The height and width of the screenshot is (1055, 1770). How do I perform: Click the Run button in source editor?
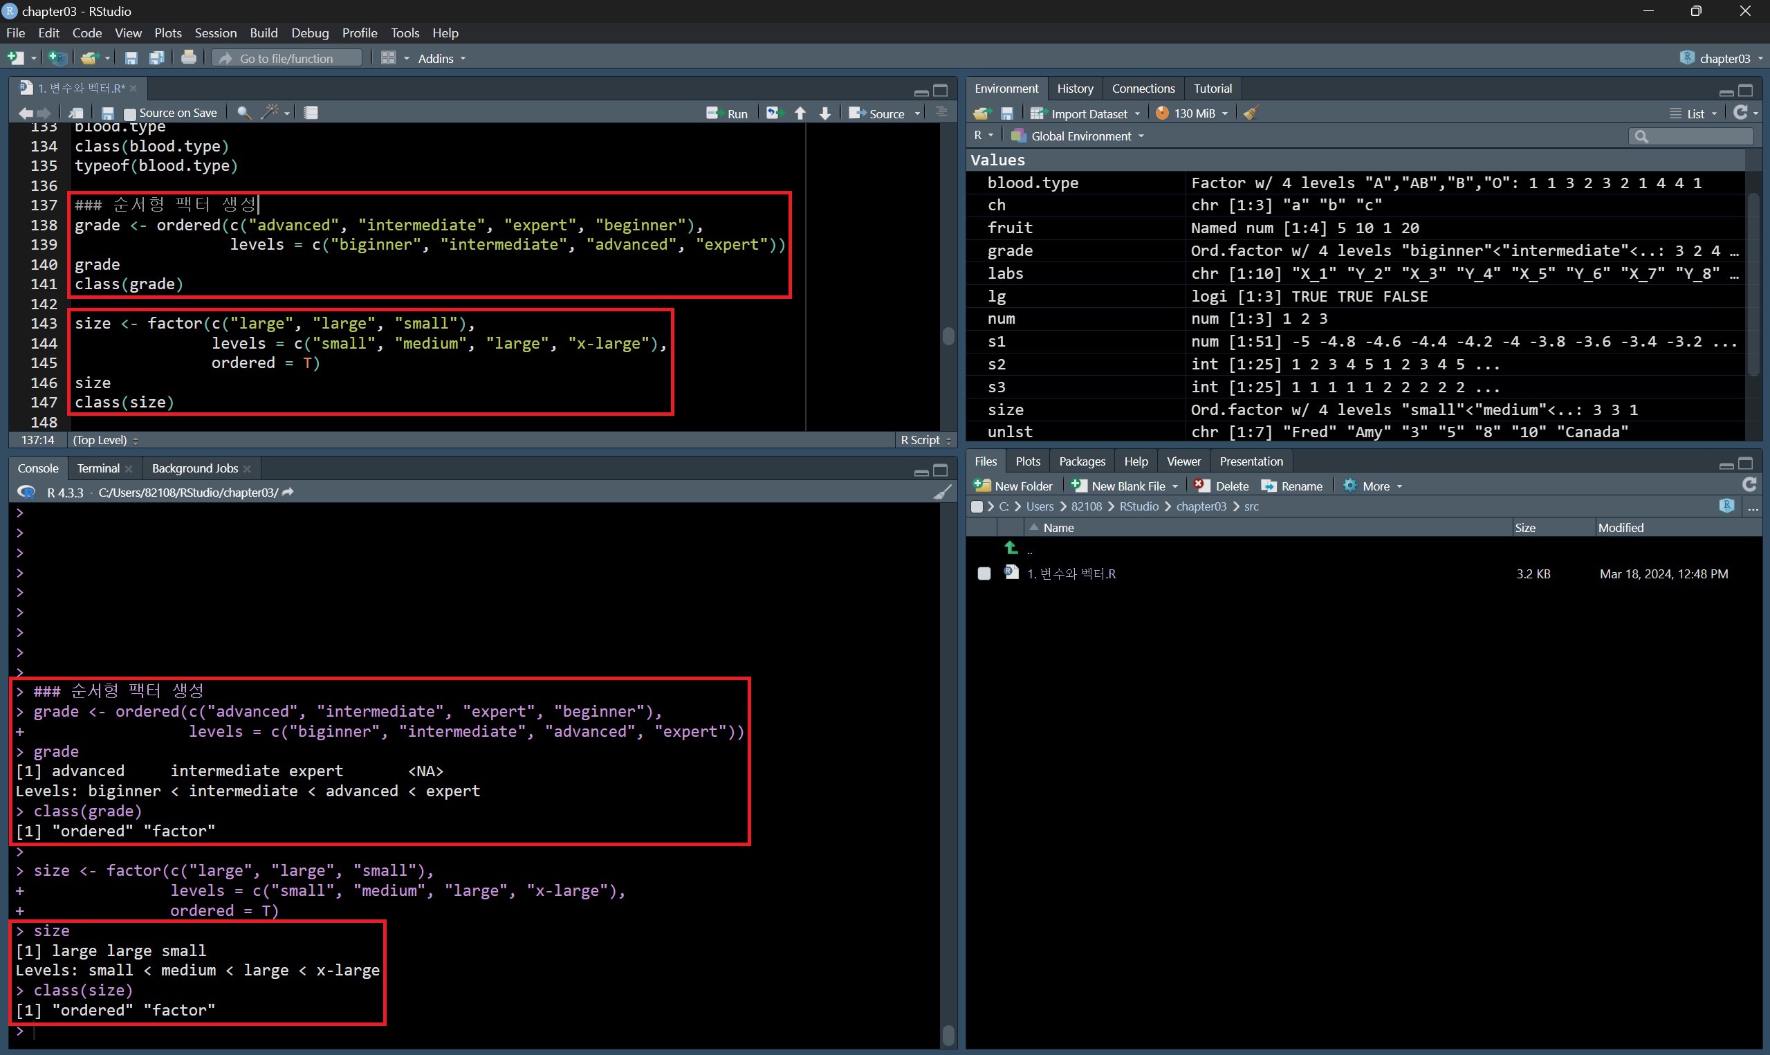click(x=727, y=113)
